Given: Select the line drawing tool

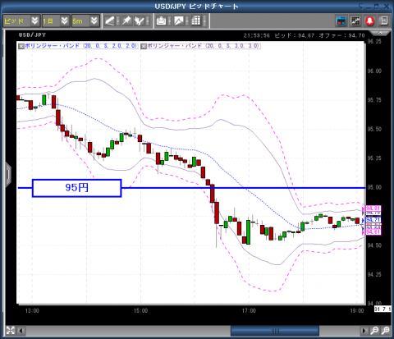Looking at the screenshot, I should pyautogui.click(x=110, y=21).
